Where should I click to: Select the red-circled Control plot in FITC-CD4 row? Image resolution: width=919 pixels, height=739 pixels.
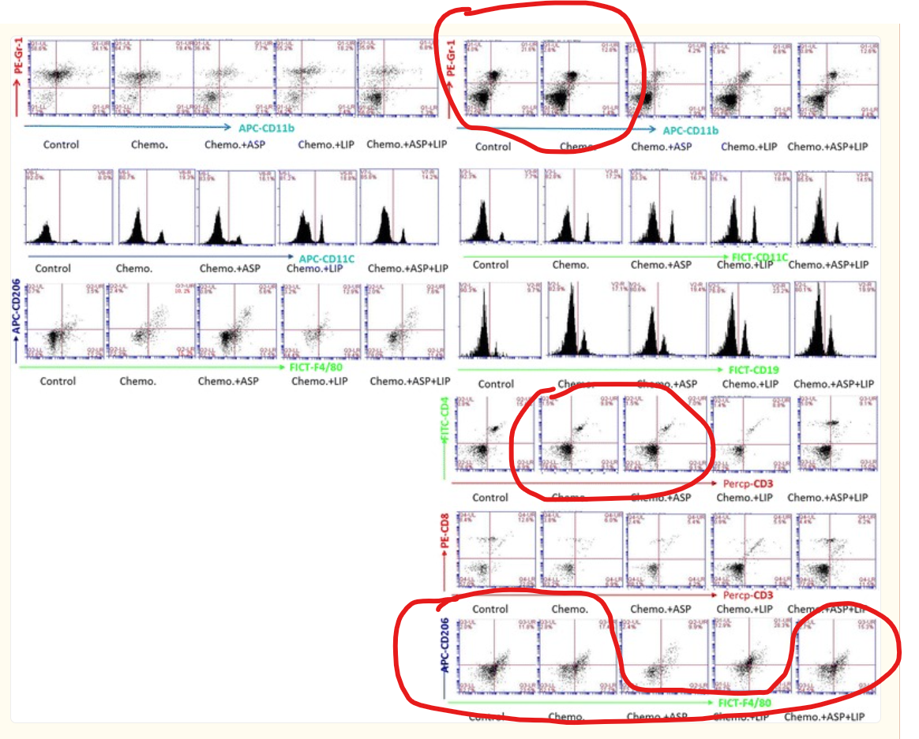click(x=496, y=435)
